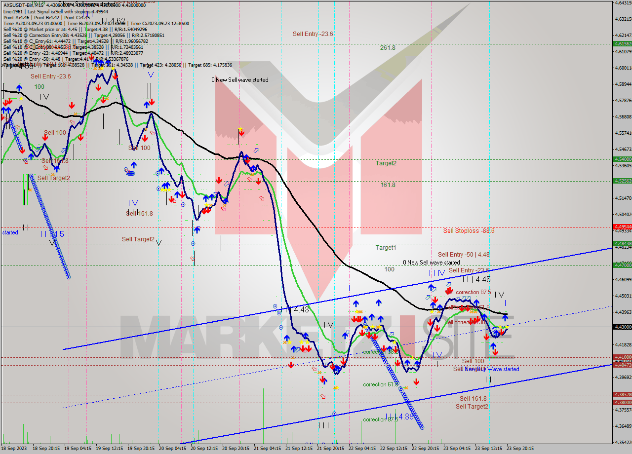
Task: Click the 'correction 87.5' green label
Action: (x=380, y=419)
